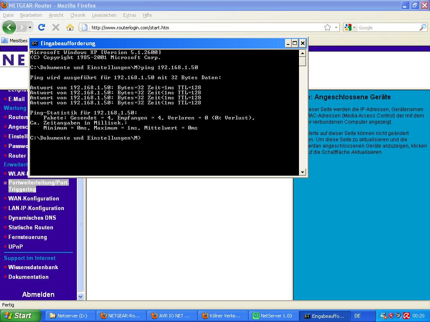
Task: Open Statische Routen sidebar link
Action: pos(31,227)
